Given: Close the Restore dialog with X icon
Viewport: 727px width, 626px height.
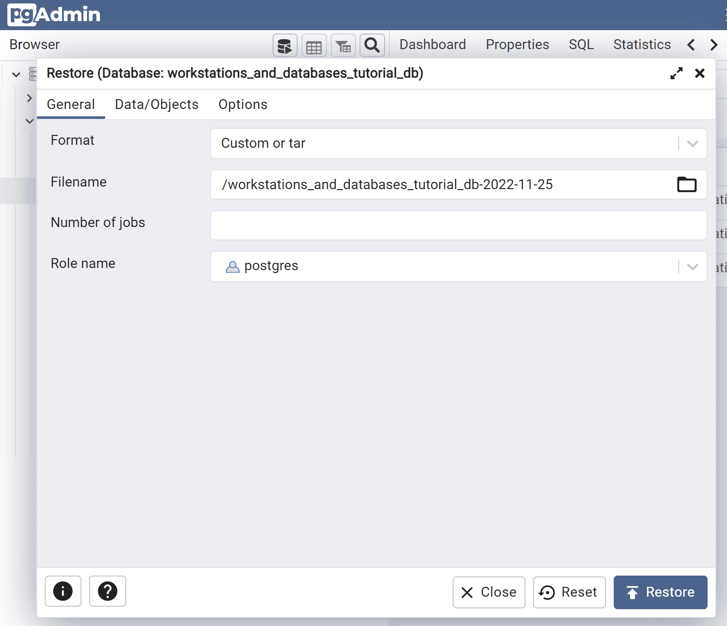Looking at the screenshot, I should pos(700,73).
